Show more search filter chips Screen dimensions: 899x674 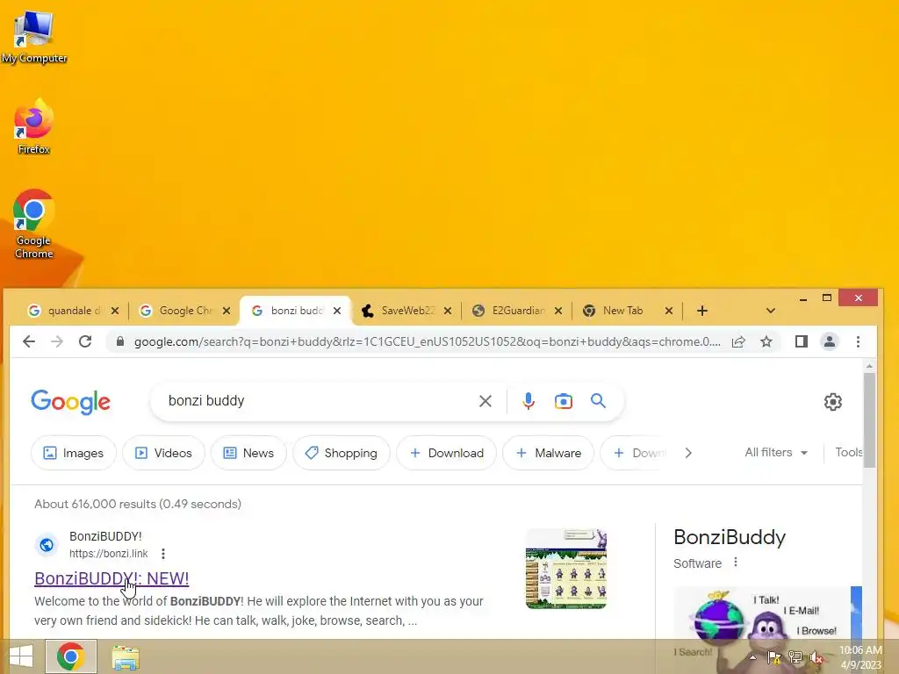coord(688,453)
